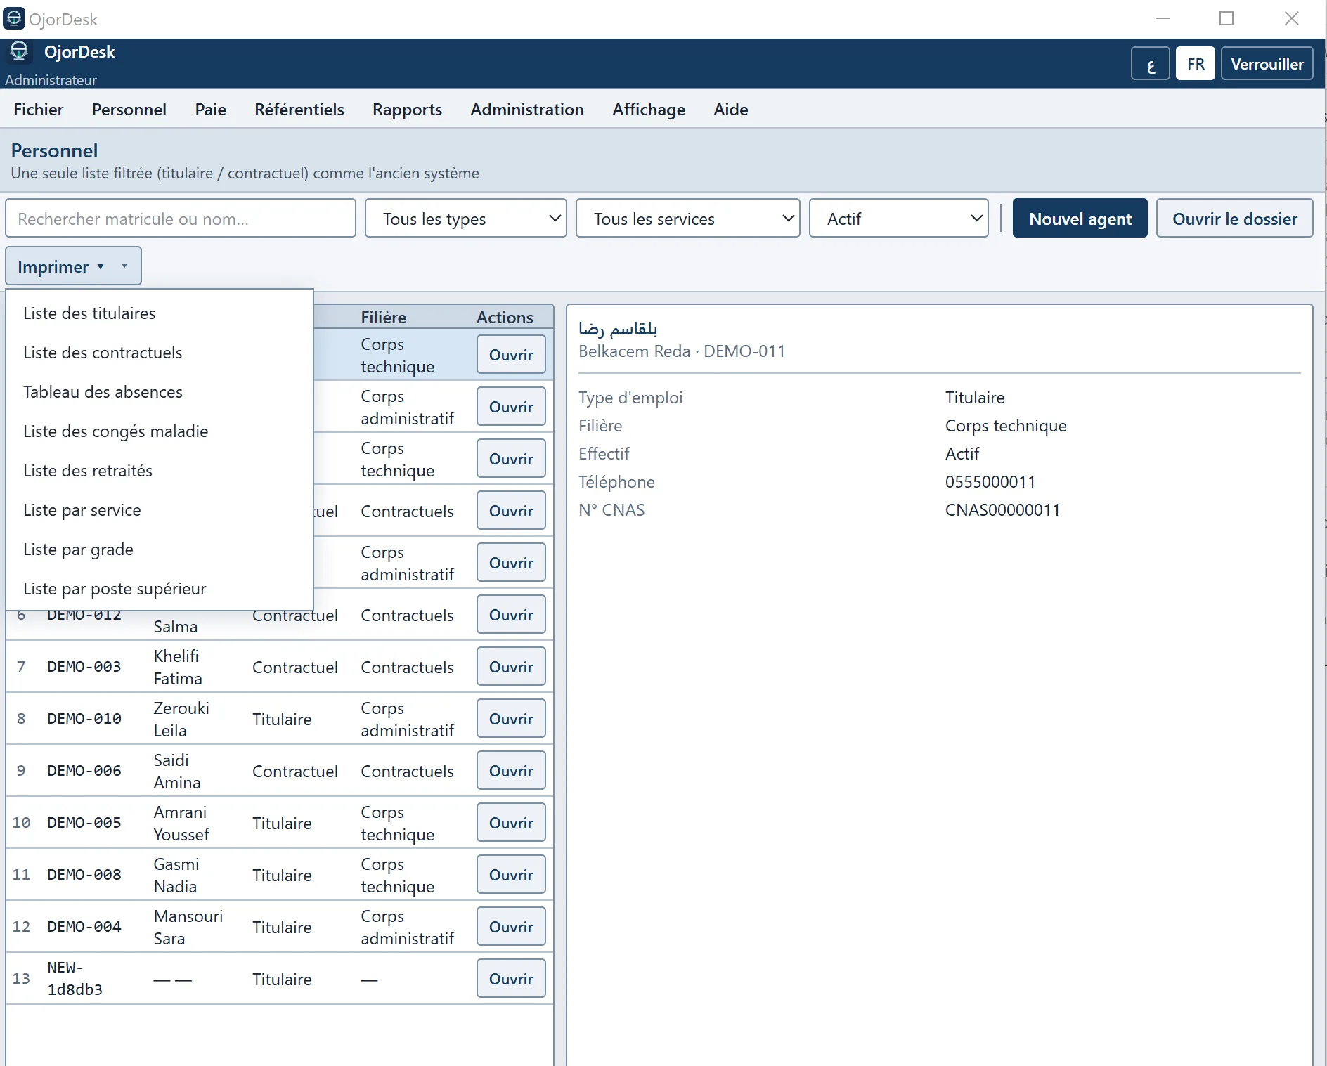The height and width of the screenshot is (1066, 1327).
Task: Minimize the OjorDesk window
Action: tap(1163, 19)
